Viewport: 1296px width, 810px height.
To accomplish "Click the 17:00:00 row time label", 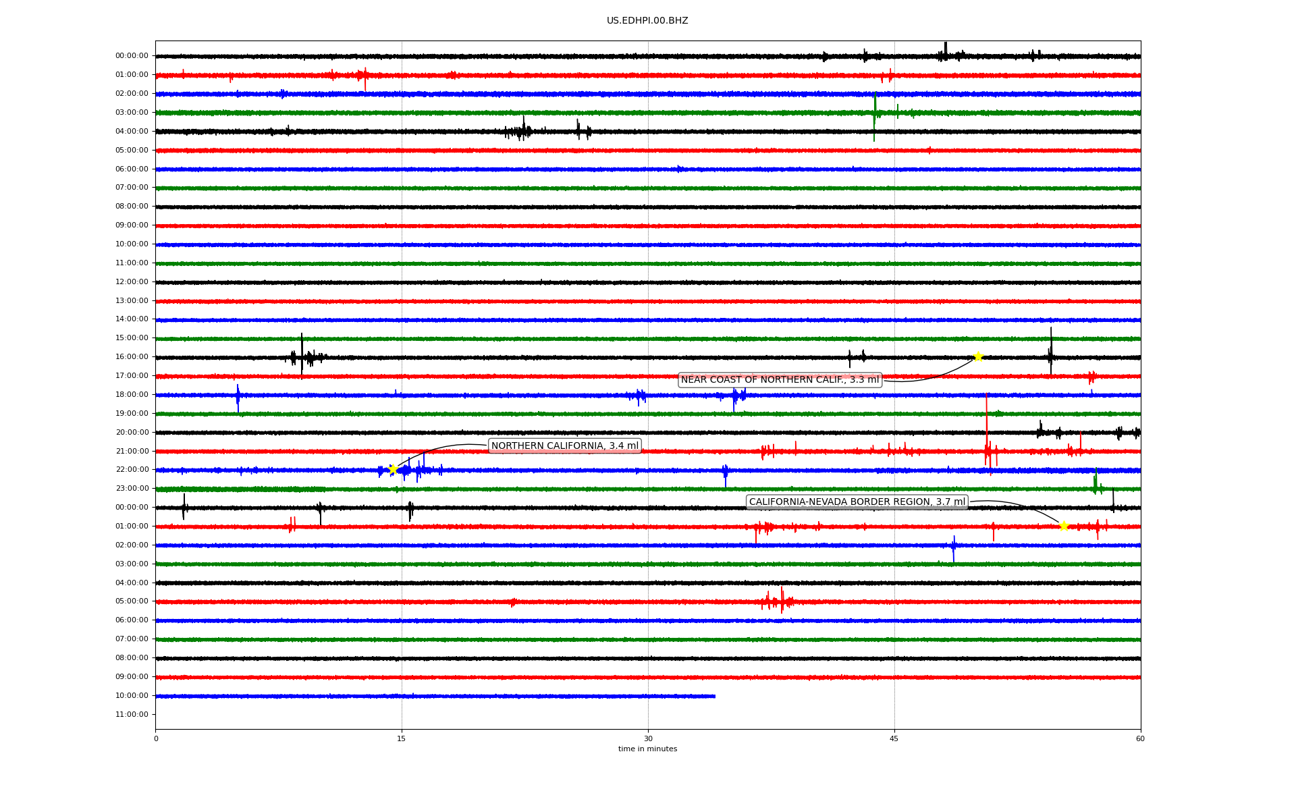I will [x=132, y=375].
